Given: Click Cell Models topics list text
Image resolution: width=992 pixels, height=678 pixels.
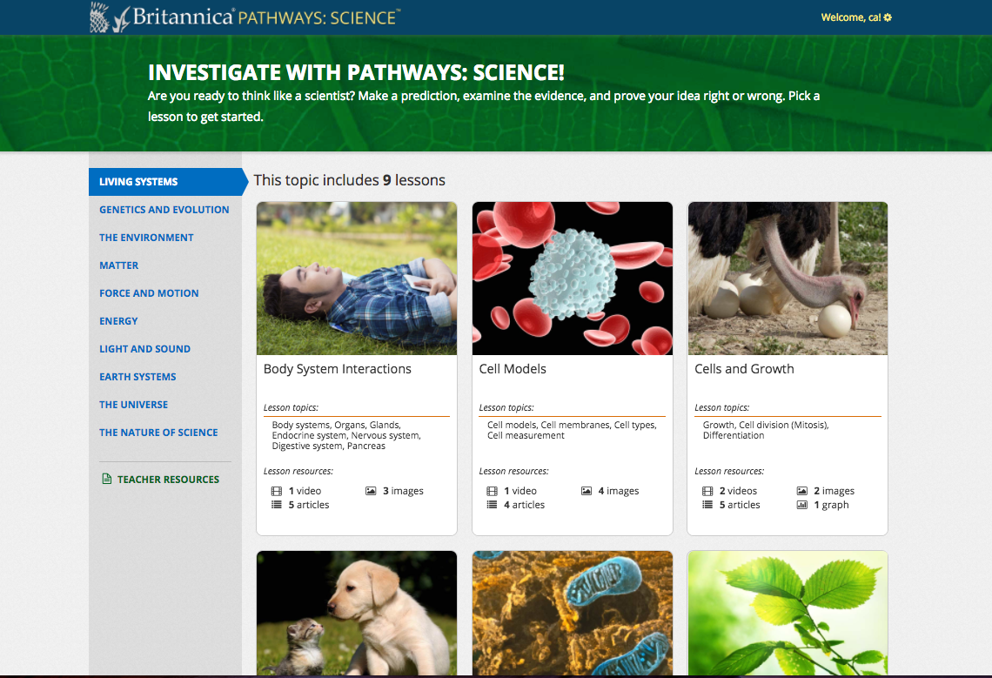Looking at the screenshot, I should 572,430.
